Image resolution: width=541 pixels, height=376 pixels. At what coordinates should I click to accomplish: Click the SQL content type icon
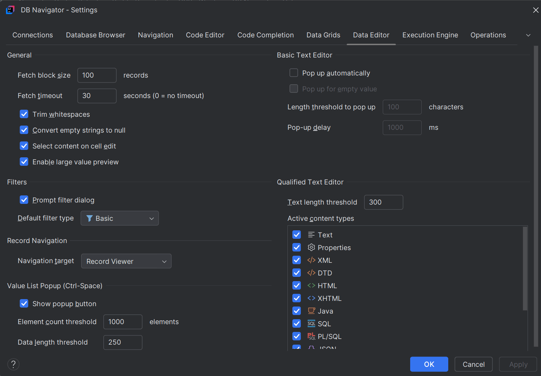(311, 323)
